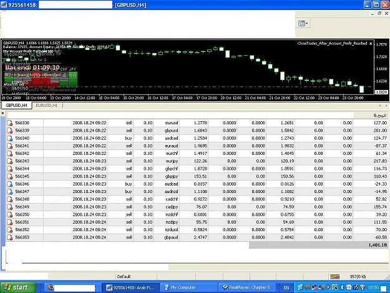Click the sell order icon for 566344

click(x=10, y=169)
